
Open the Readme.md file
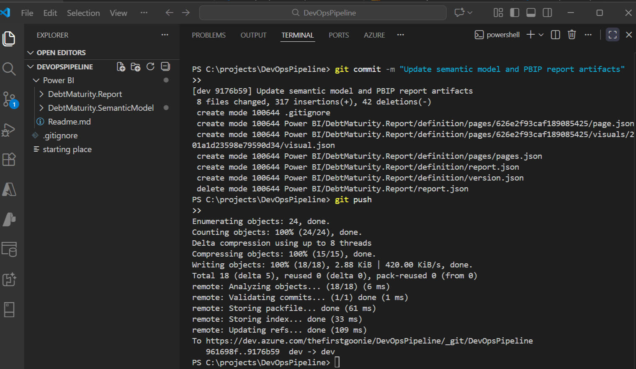point(69,122)
